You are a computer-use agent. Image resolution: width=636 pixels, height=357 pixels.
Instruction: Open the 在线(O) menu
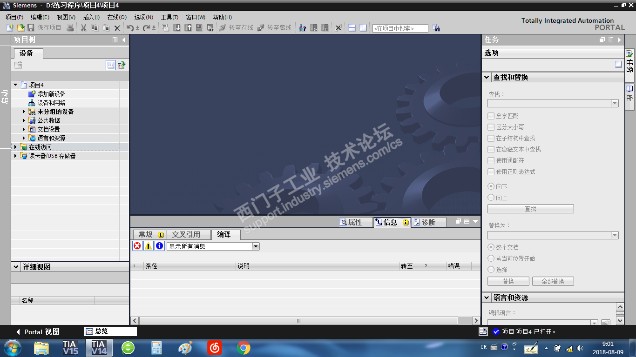coord(117,17)
